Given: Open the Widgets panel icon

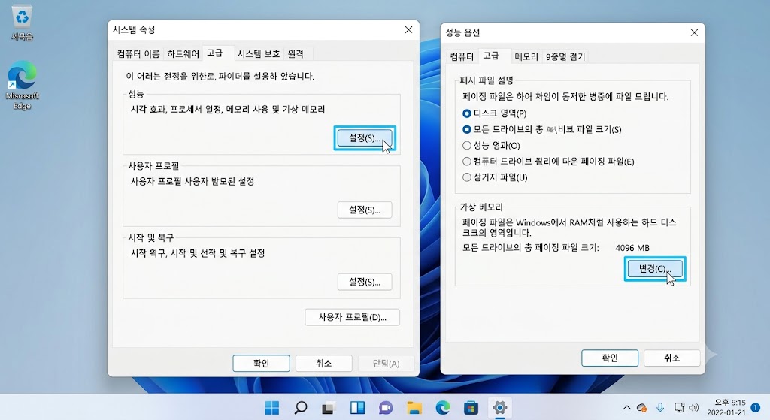Looking at the screenshot, I should (x=357, y=408).
